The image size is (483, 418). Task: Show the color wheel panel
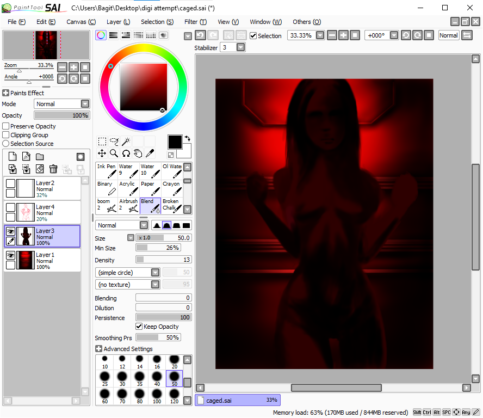101,35
